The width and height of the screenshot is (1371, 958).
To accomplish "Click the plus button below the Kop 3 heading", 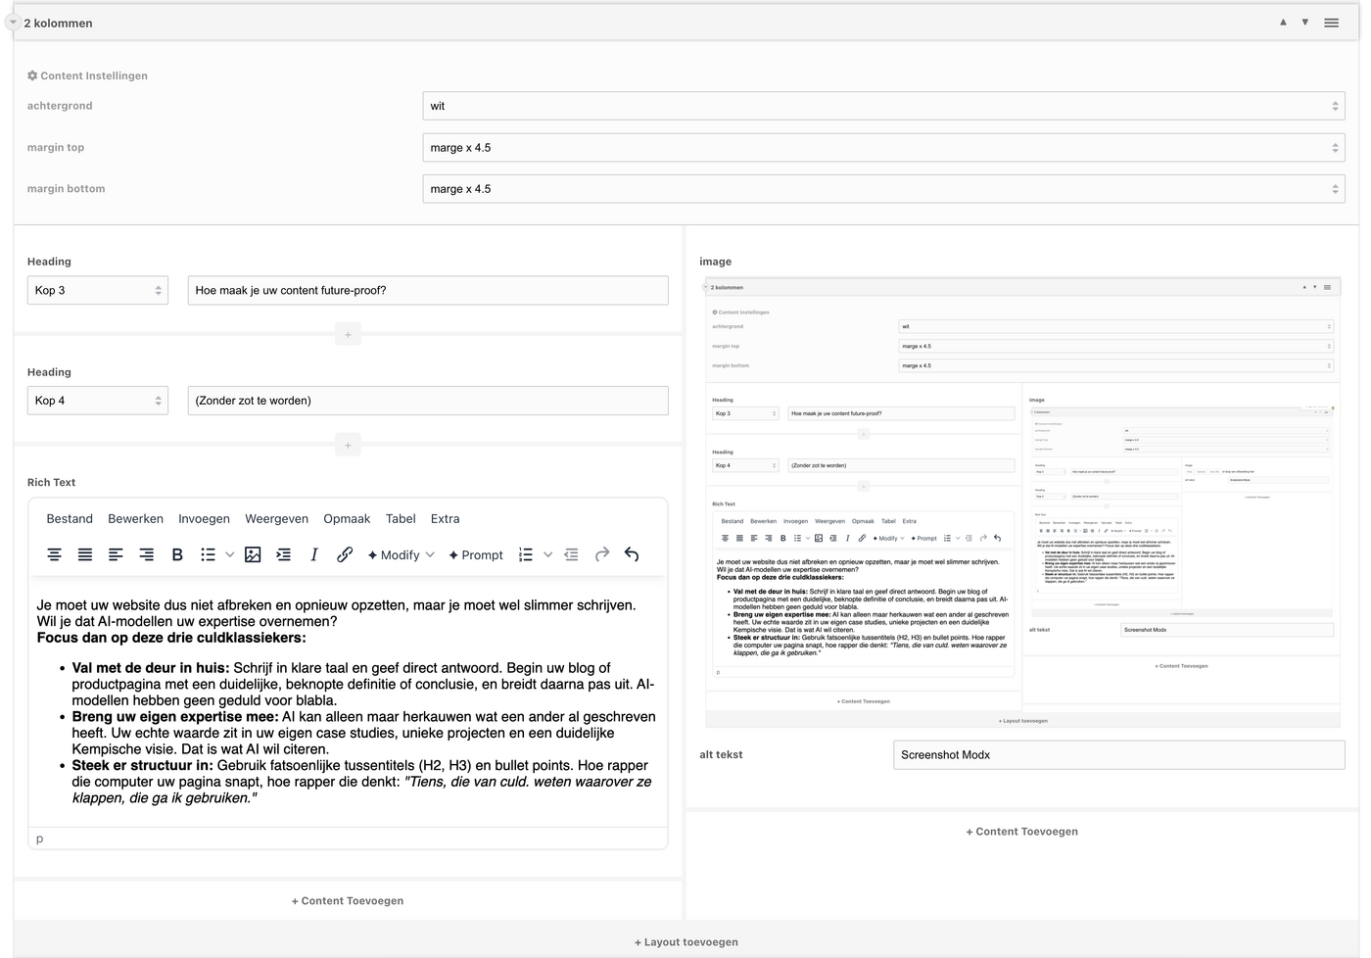I will point(348,335).
